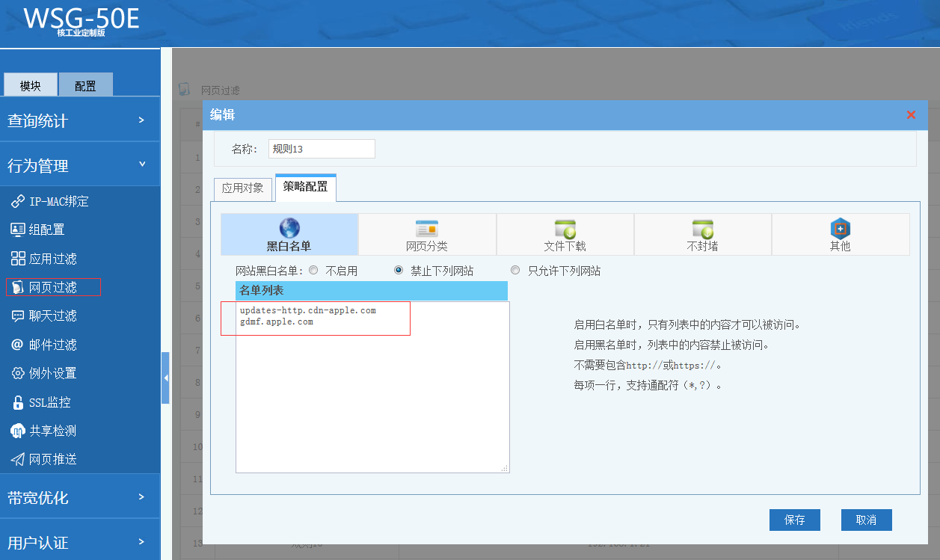
Task: Select the 禁止下列网站 radio option
Action: 399,271
